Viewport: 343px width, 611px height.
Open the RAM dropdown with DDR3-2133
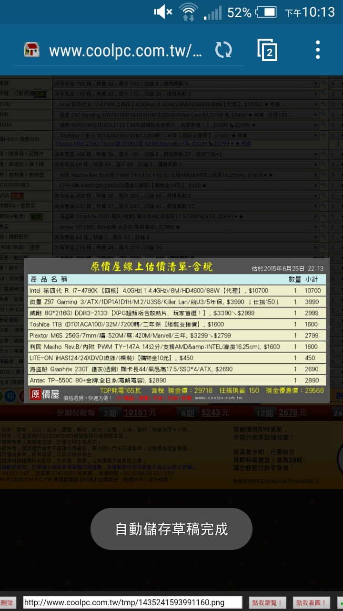186,125
